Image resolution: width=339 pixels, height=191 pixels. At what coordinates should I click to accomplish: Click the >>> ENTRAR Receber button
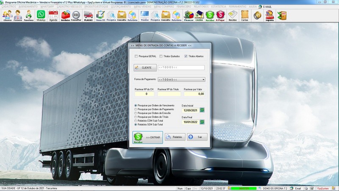[147, 137]
